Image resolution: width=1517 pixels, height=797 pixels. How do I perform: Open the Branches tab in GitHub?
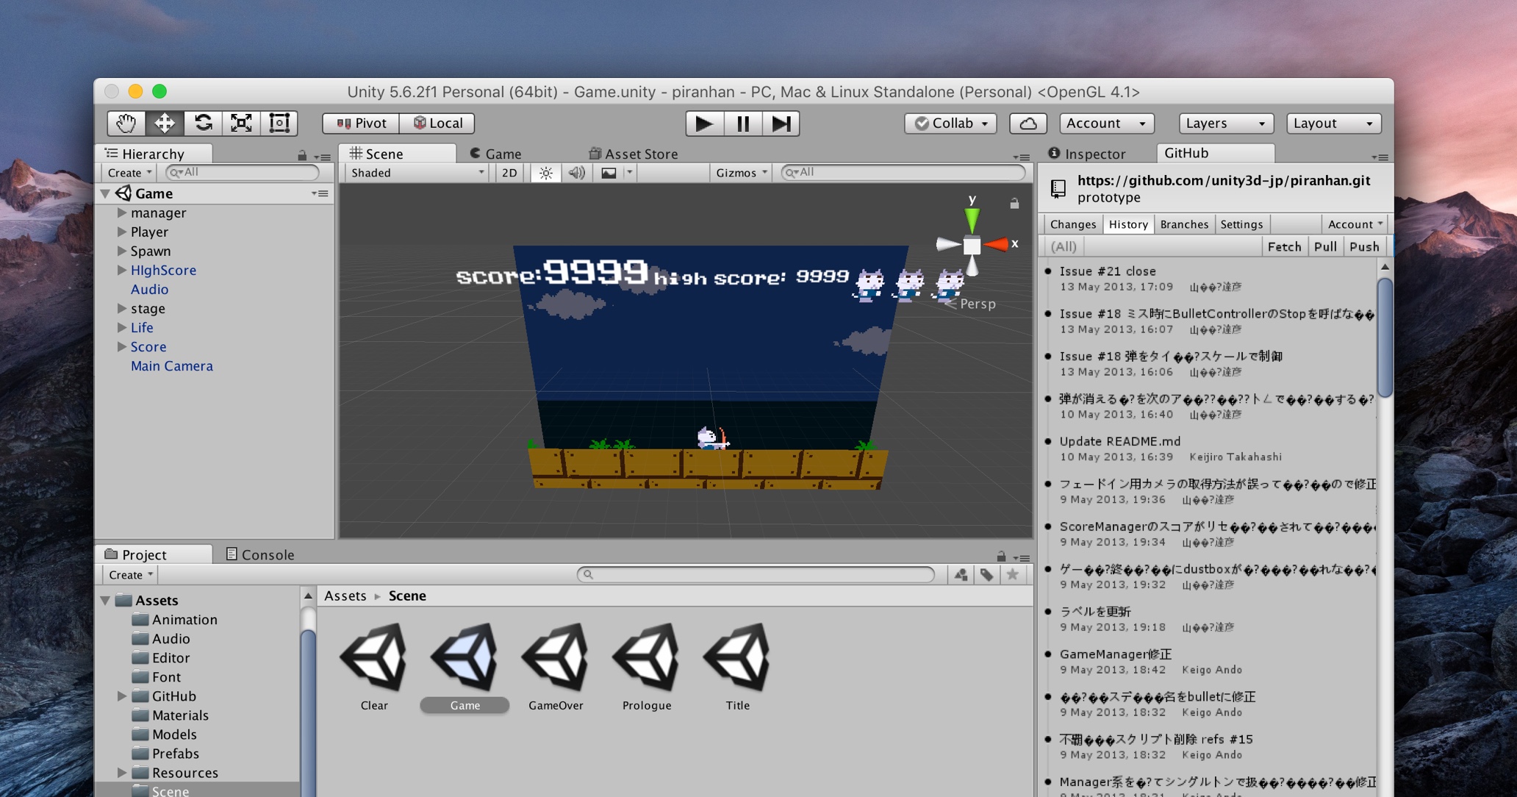tap(1184, 224)
